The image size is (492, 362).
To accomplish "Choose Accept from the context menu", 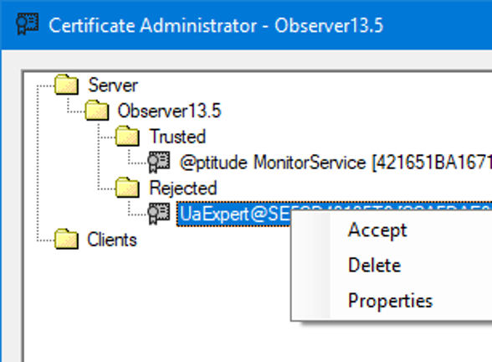I will [x=377, y=230].
